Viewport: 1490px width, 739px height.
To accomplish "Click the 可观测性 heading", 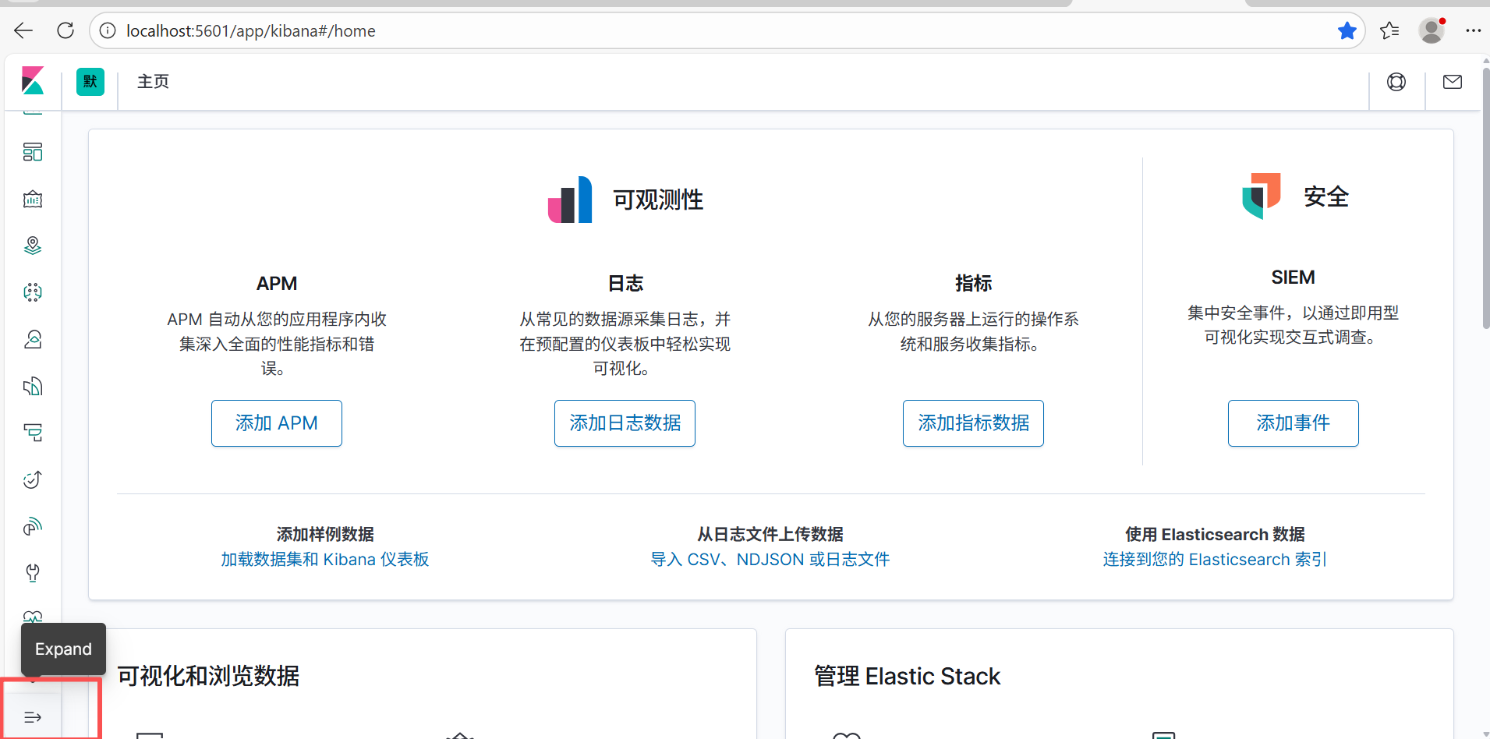I will (658, 200).
